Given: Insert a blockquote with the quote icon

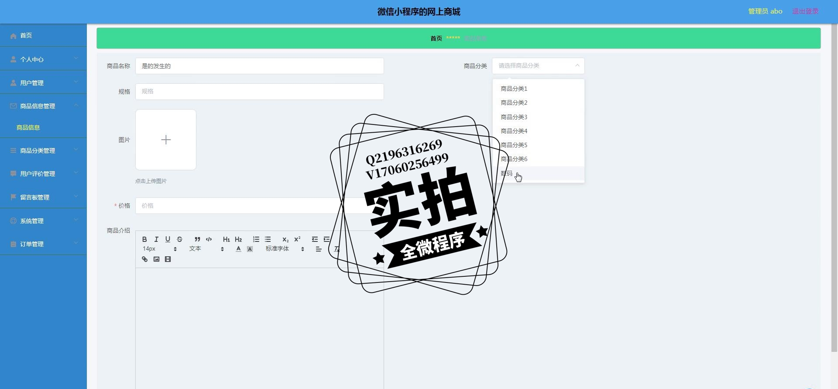Looking at the screenshot, I should pos(197,239).
